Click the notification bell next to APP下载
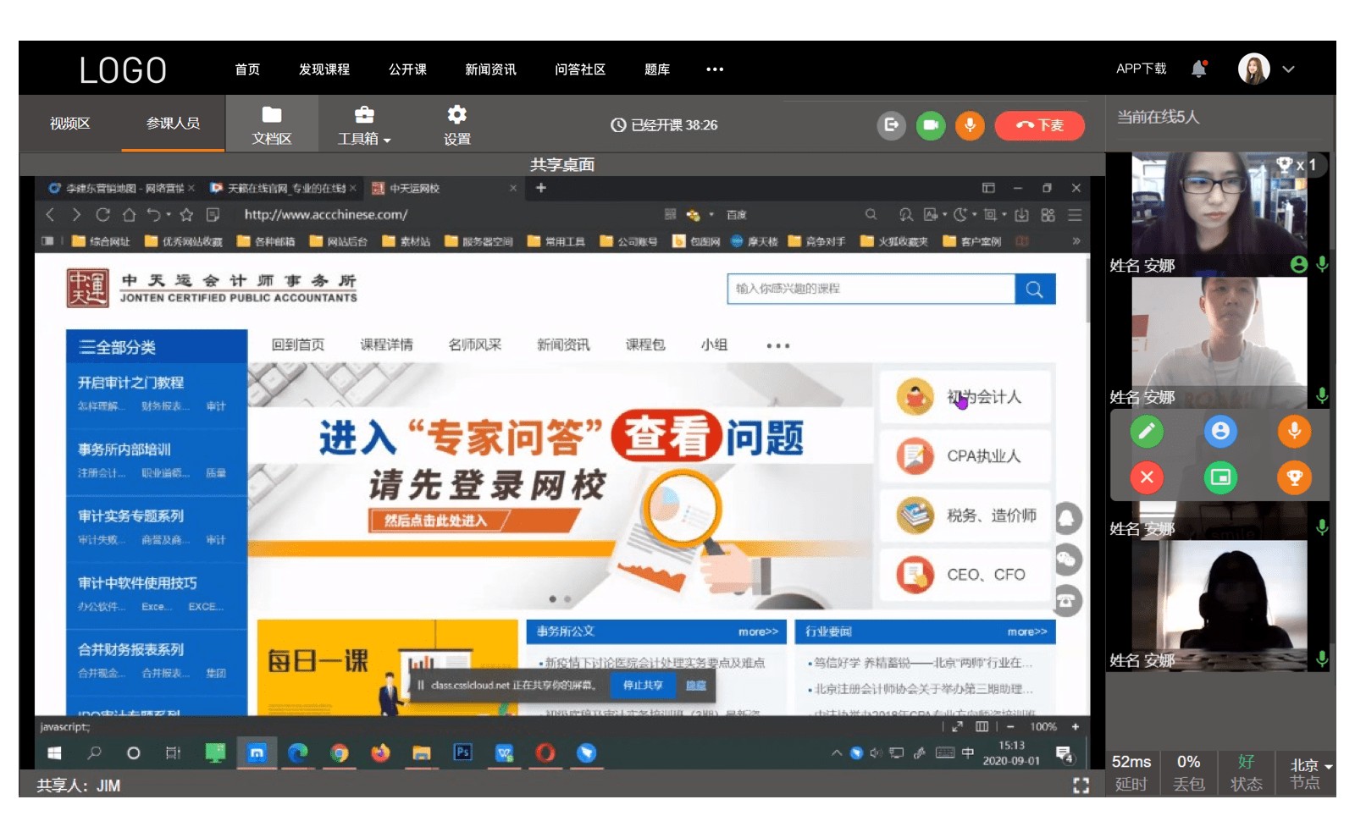1355x838 pixels. click(1198, 68)
